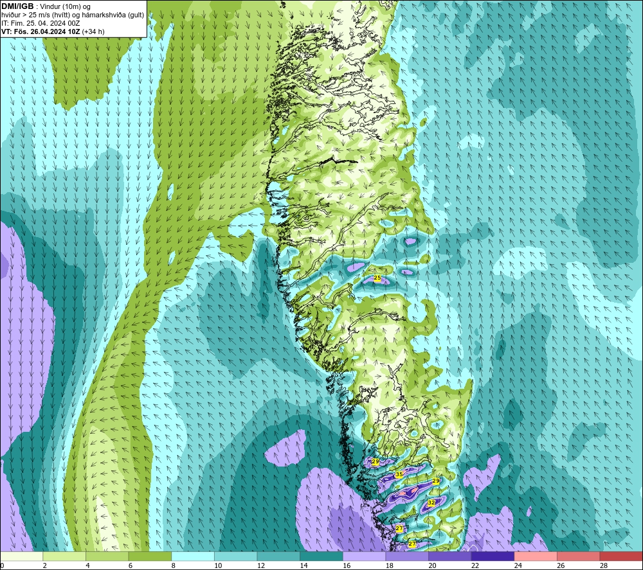Click the 'VT: Fös. 26.04.2024 10Z' valid time
643x570 pixels.
pos(41,31)
